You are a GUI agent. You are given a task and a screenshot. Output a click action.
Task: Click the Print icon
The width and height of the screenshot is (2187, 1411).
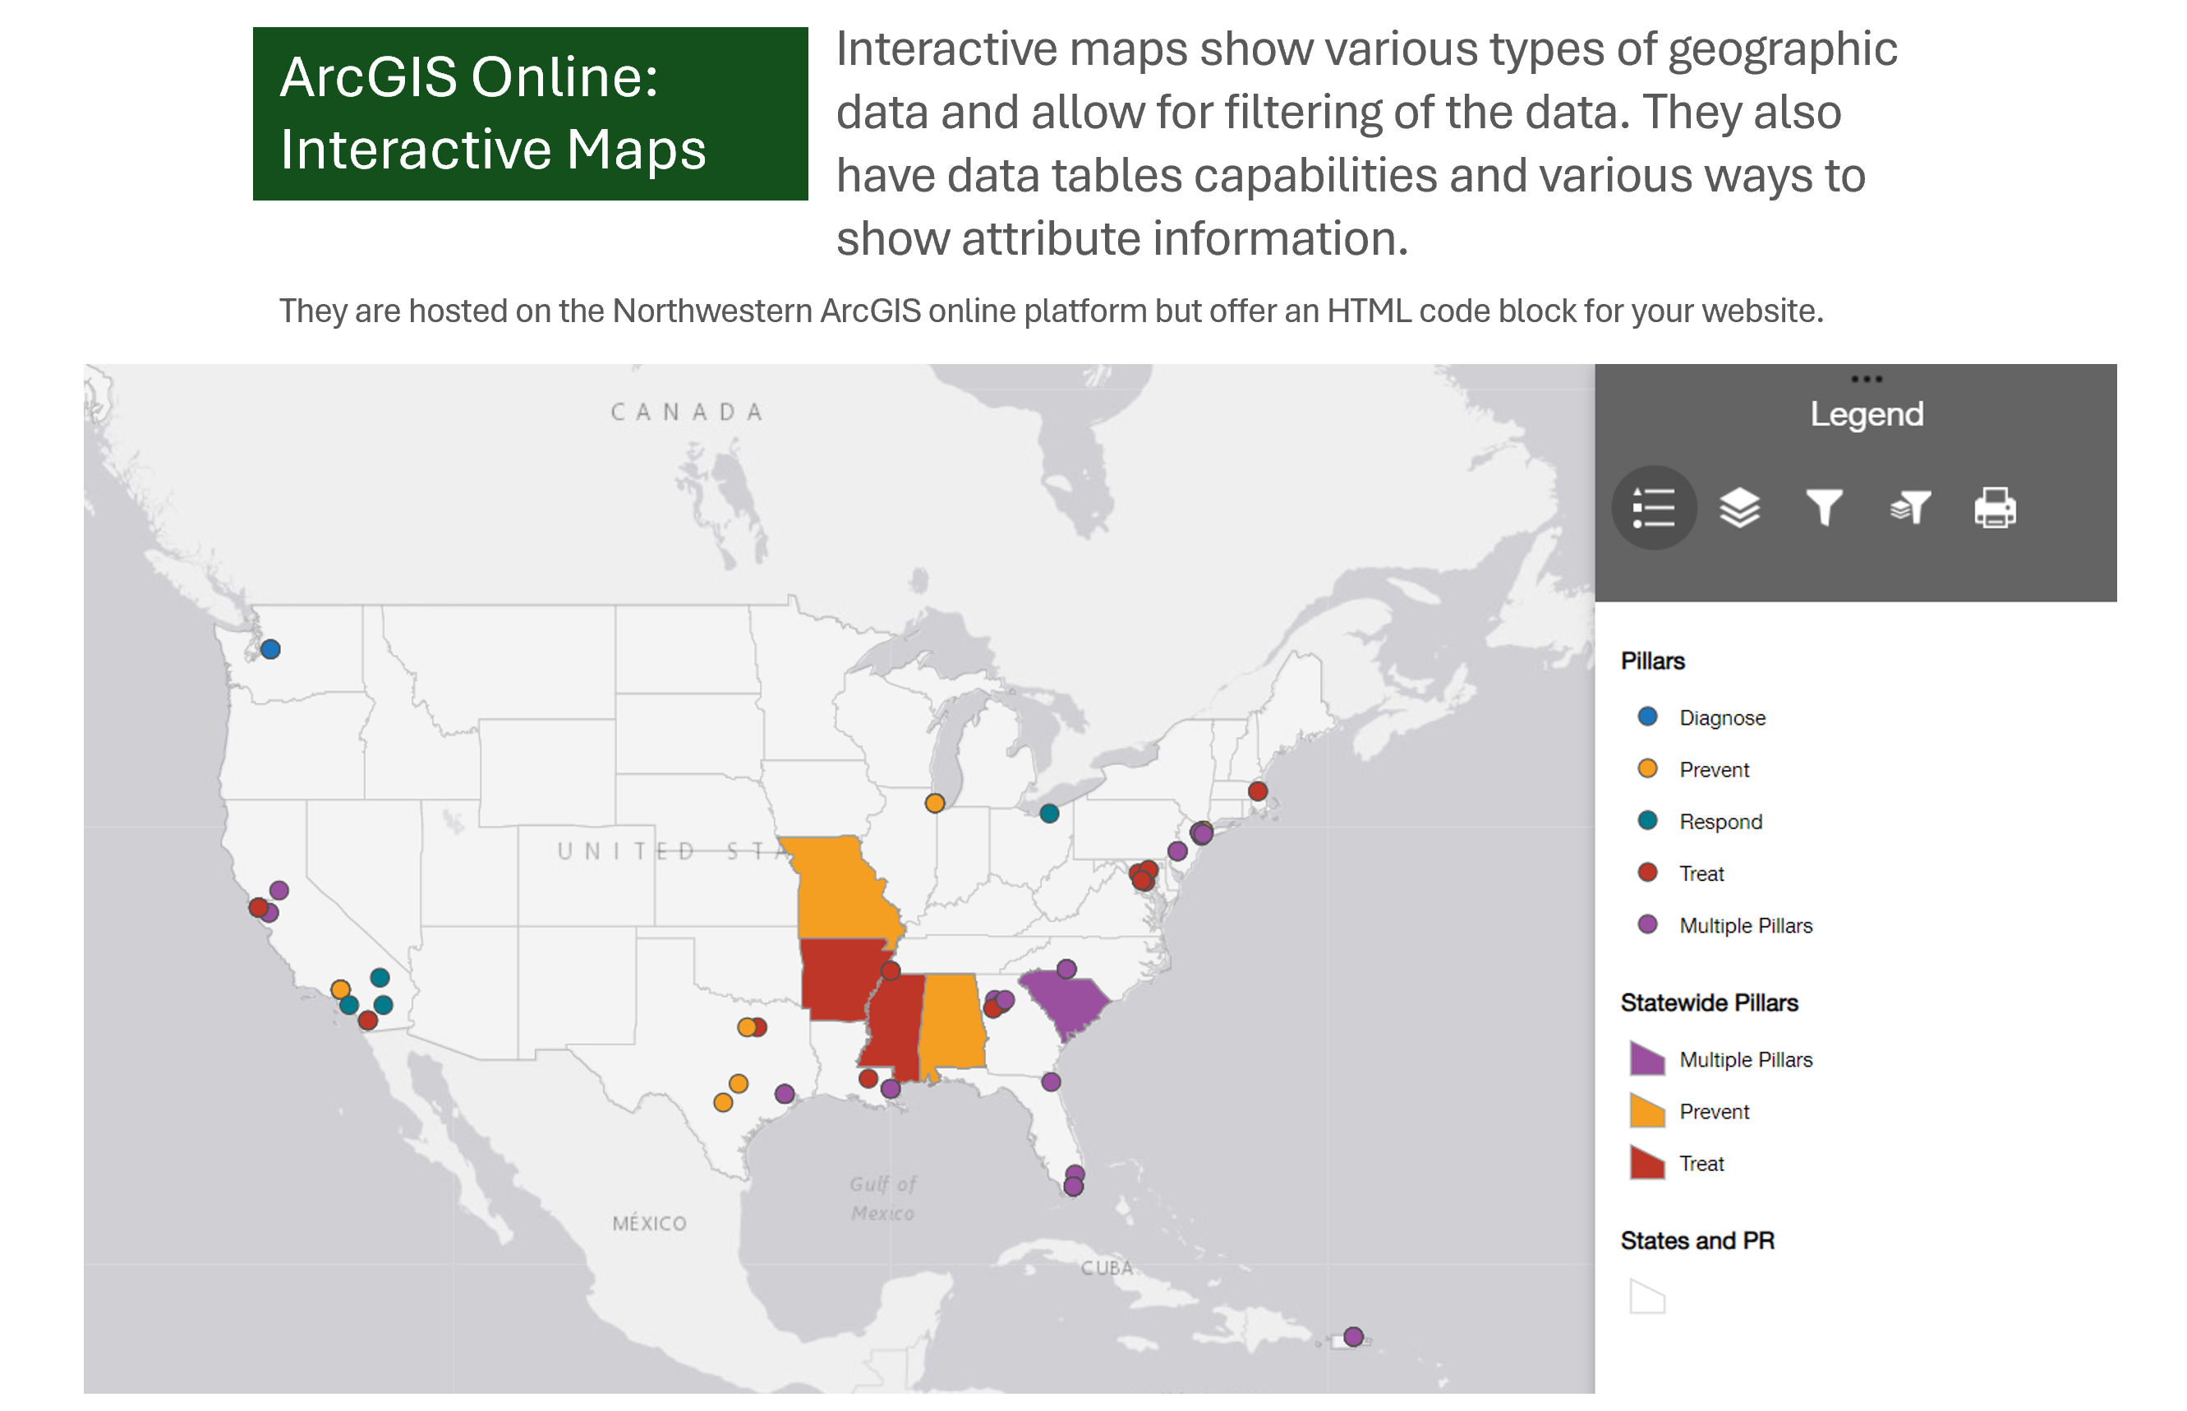coord(1995,508)
